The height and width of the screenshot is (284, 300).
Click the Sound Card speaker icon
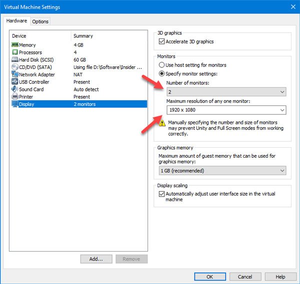pos(14,89)
